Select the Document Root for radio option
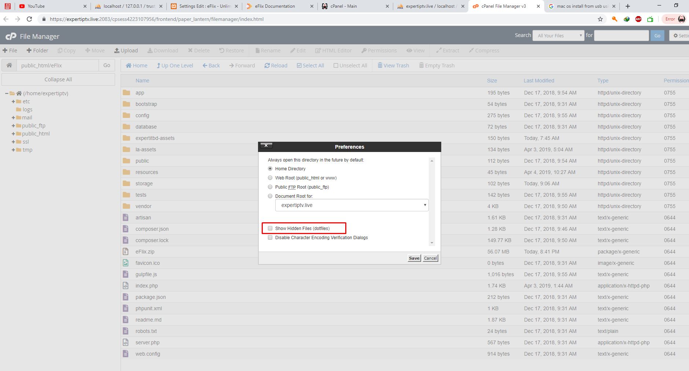The image size is (689, 371). coord(270,196)
